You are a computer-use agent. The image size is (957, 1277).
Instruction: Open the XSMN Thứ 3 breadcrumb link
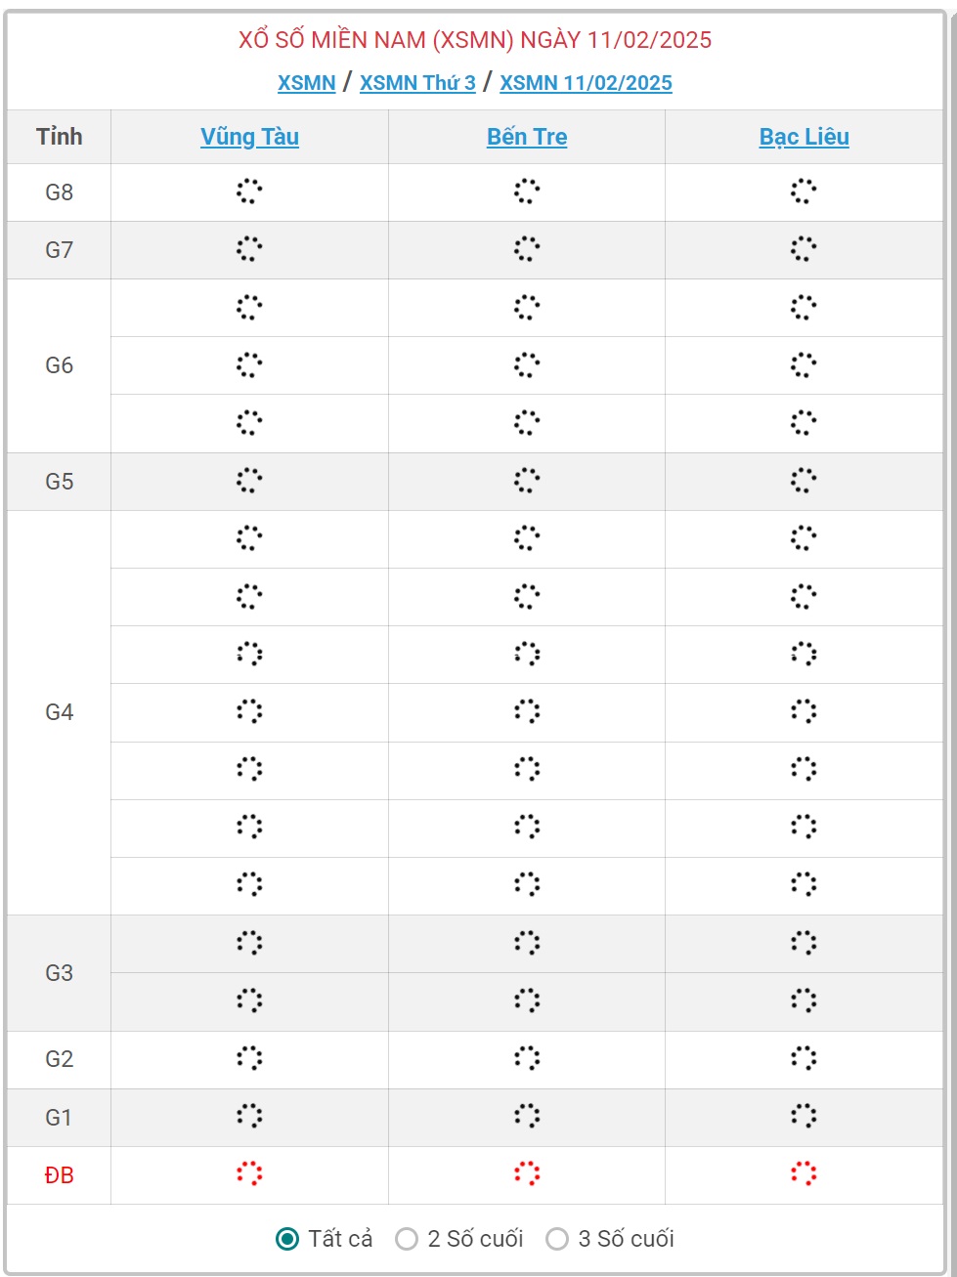[417, 83]
